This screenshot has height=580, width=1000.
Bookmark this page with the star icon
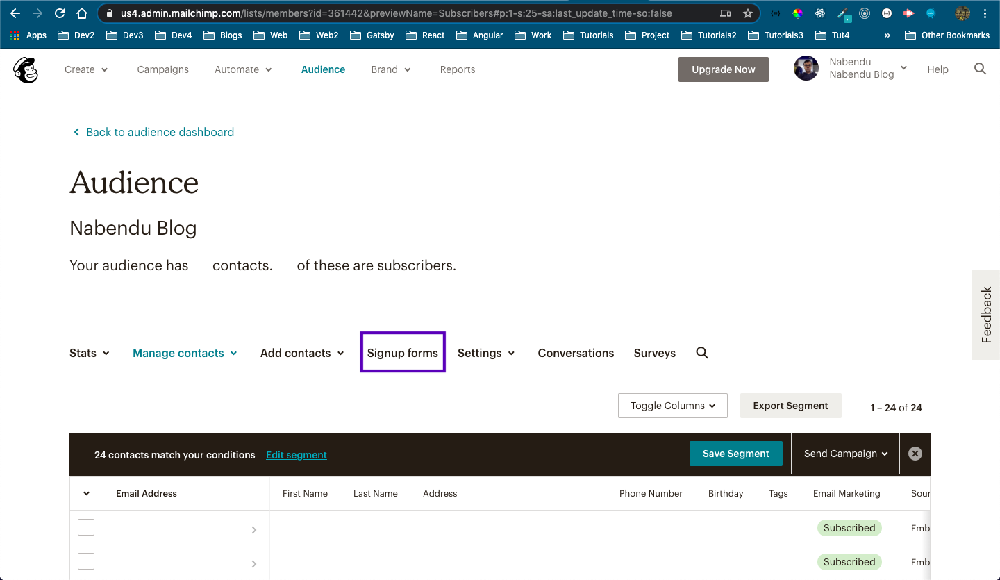[748, 13]
